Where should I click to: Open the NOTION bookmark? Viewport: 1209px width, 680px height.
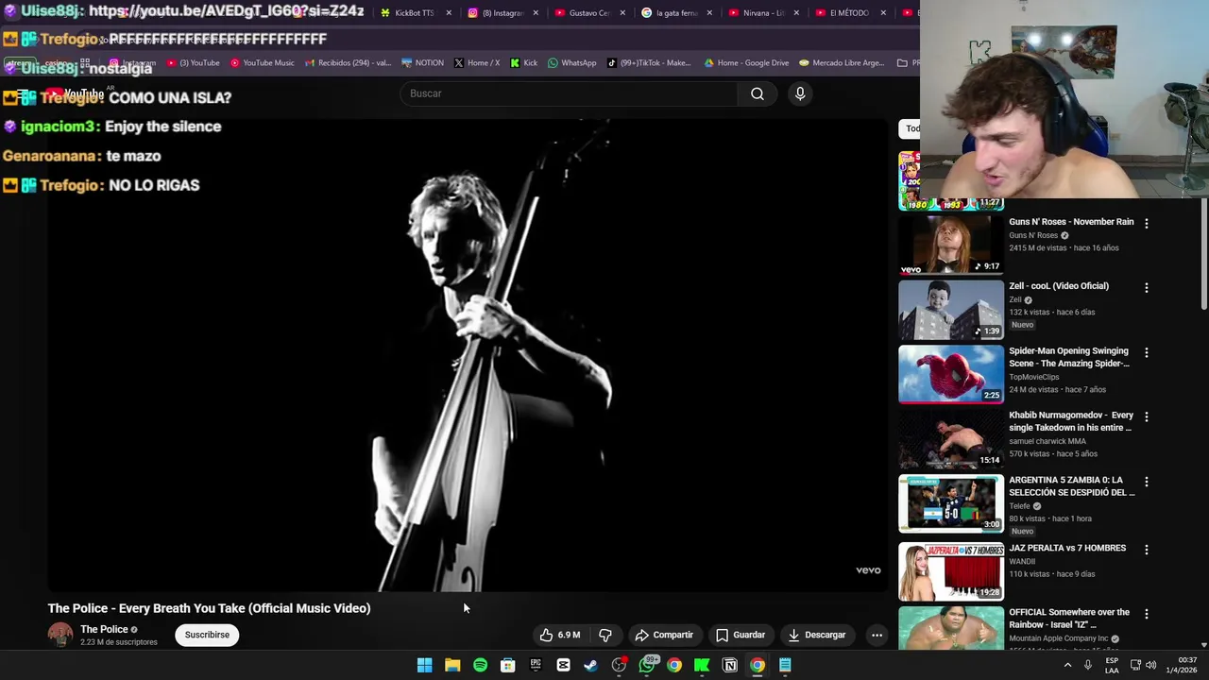[422, 63]
